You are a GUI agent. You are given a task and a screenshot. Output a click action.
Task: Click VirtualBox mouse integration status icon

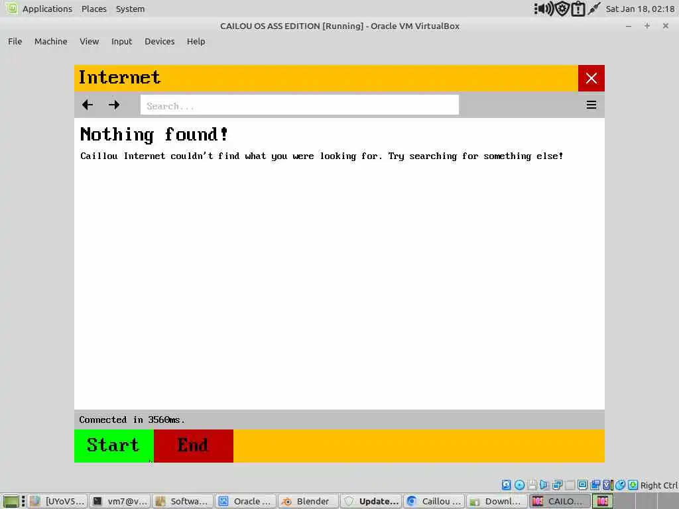coord(620,484)
